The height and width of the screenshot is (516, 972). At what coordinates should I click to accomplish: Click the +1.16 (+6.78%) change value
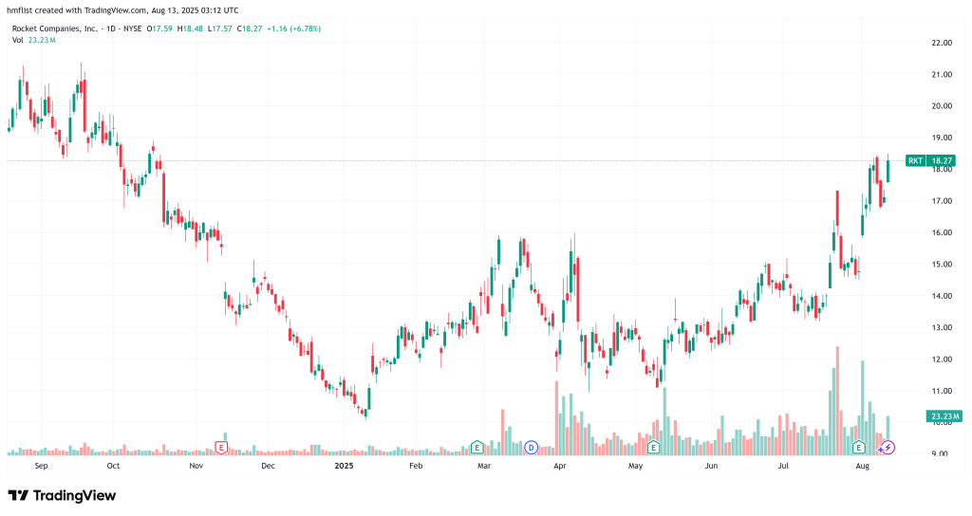[x=293, y=28]
